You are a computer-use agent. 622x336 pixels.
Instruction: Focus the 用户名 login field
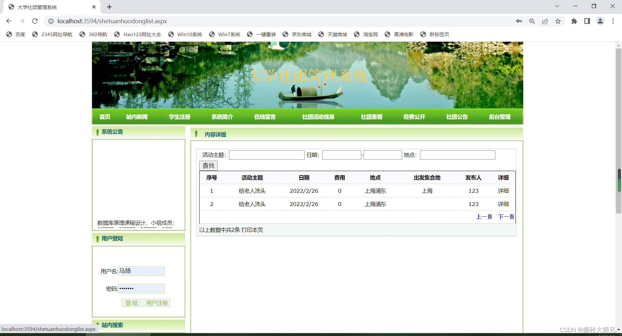point(141,271)
